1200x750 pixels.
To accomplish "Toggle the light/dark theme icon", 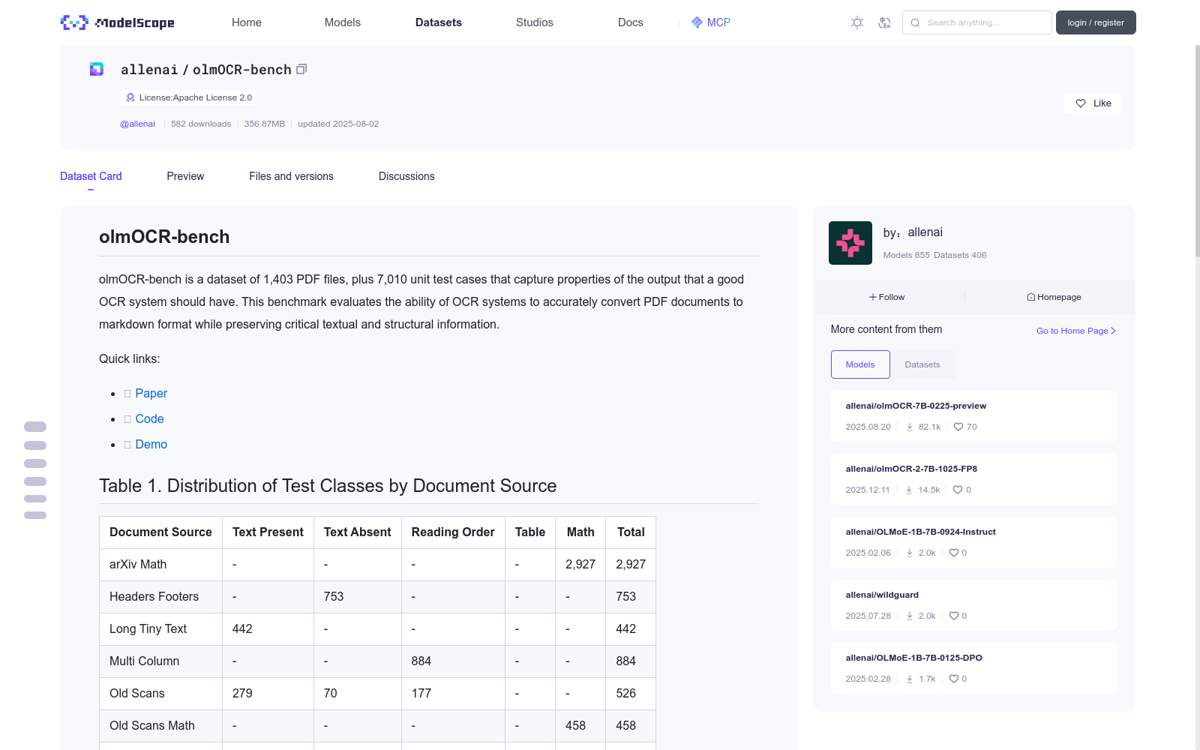I will pos(857,22).
